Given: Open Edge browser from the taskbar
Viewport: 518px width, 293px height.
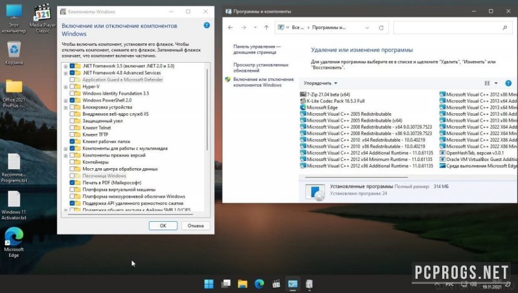Looking at the screenshot, I should [x=260, y=284].
